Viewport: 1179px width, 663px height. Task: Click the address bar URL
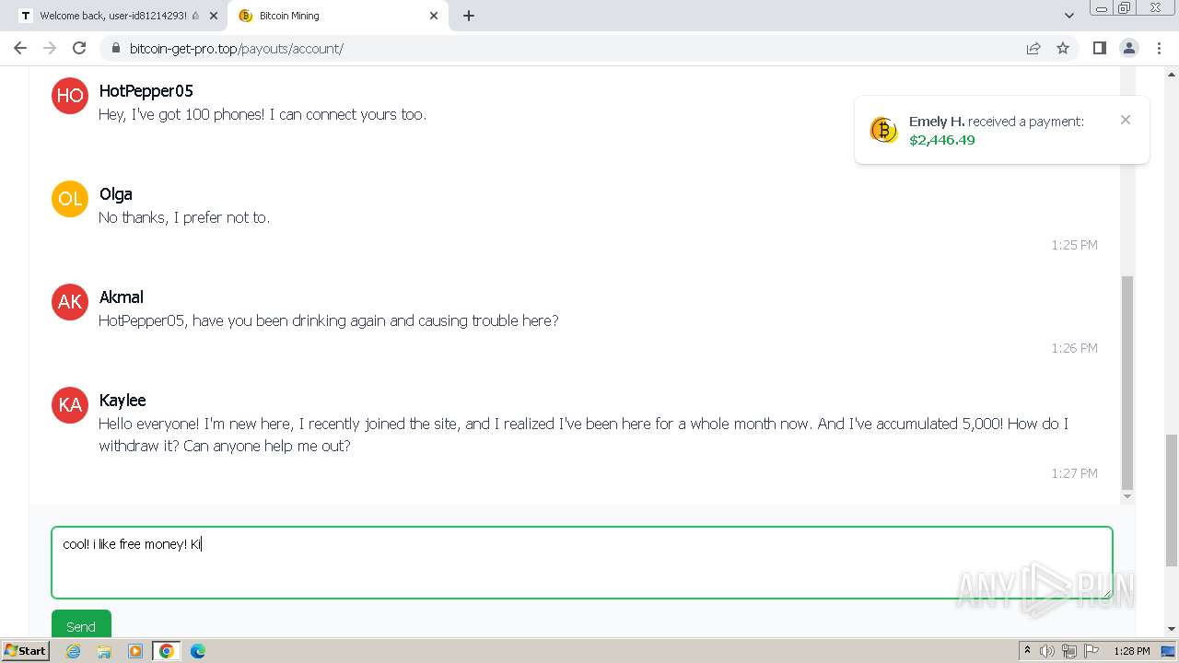point(236,48)
